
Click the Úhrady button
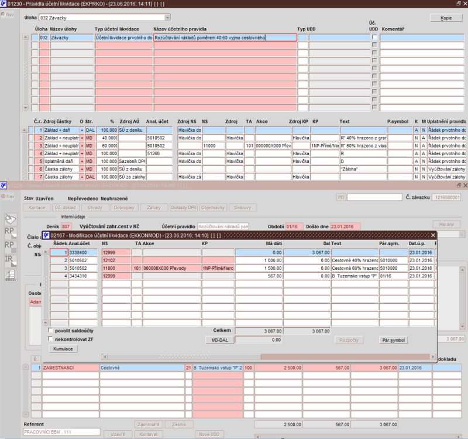[x=95, y=208]
